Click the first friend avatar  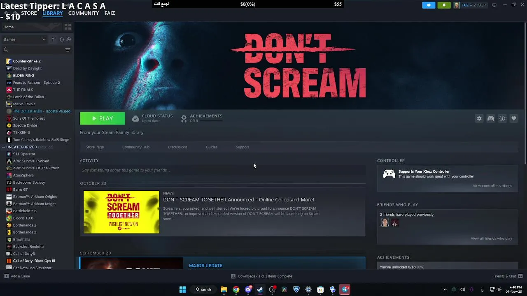tap(385, 223)
